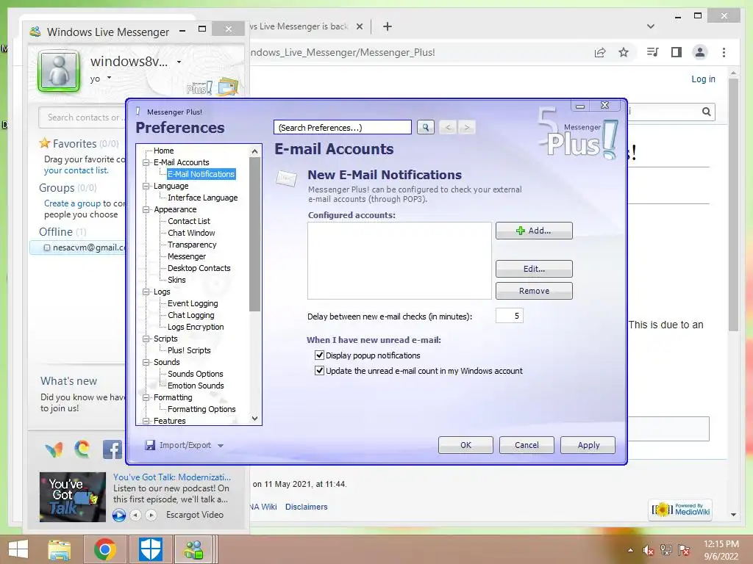The image size is (753, 564).
Task: Go back with the Preferences previous arrow
Action: tap(448, 127)
